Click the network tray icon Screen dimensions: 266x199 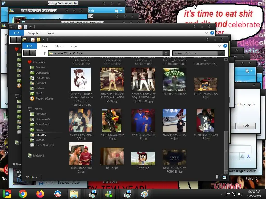click(234, 194)
